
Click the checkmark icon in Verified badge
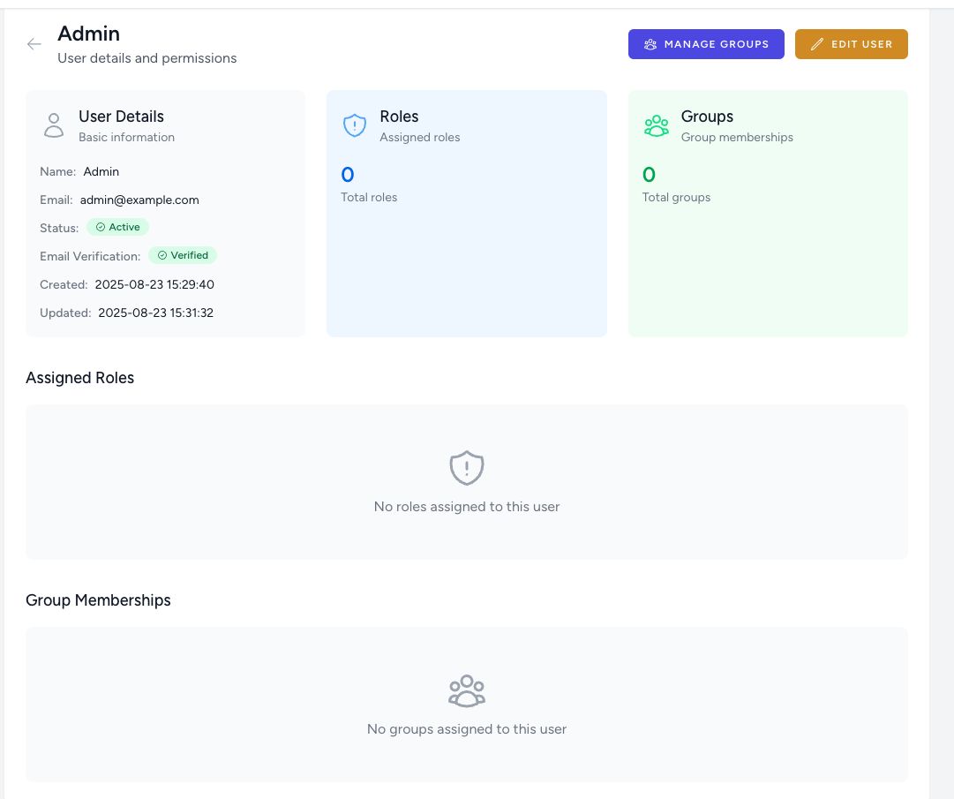[x=162, y=256]
